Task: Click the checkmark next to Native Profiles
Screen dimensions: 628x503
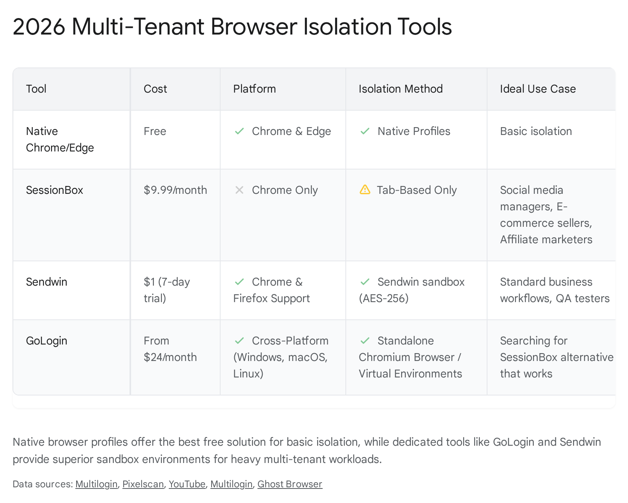Action: (x=365, y=131)
